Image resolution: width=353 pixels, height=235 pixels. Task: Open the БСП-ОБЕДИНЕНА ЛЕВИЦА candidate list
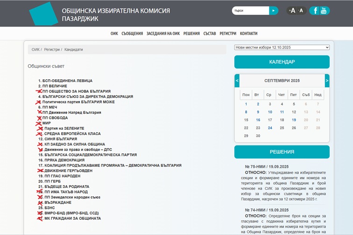coord(67,81)
